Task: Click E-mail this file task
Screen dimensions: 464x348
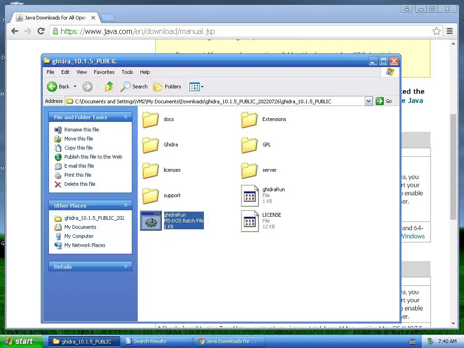Action: (79, 166)
